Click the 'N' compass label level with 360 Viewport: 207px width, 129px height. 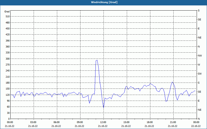199,47
